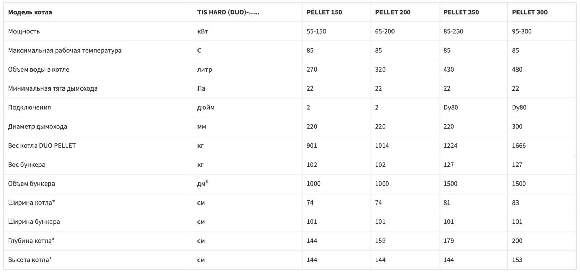Select the '153' boiler height cell

[517, 260]
